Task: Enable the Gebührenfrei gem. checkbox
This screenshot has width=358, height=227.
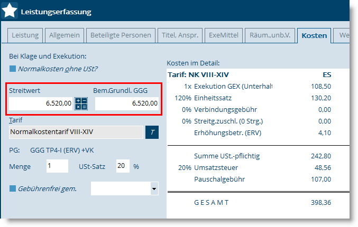Action: point(13,188)
